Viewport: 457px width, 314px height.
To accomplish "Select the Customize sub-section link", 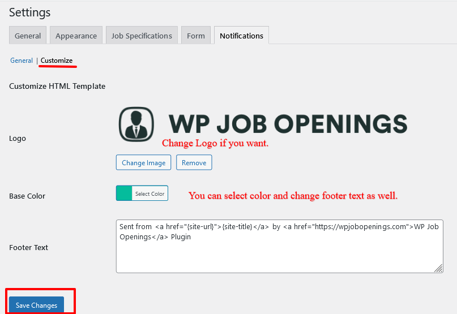I will tap(57, 61).
